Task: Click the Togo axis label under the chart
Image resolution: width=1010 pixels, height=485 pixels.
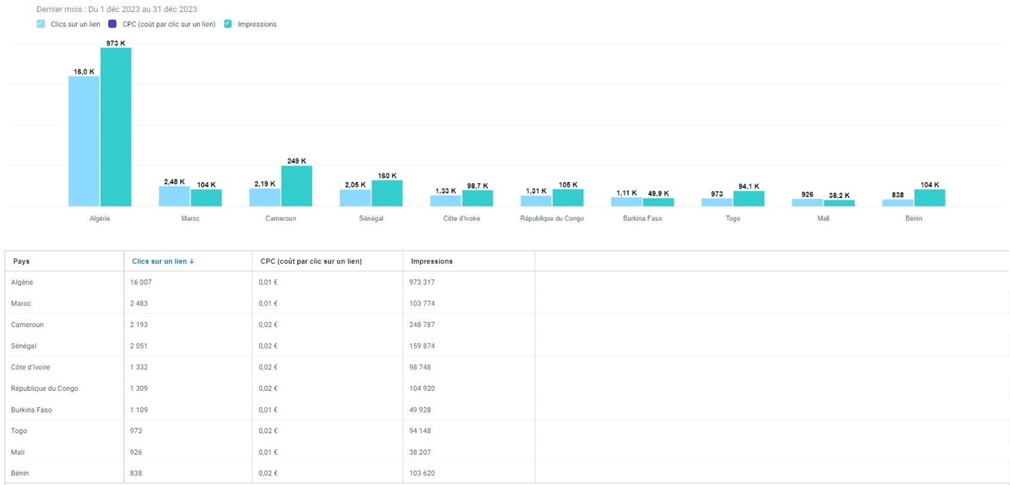Action: 733,218
